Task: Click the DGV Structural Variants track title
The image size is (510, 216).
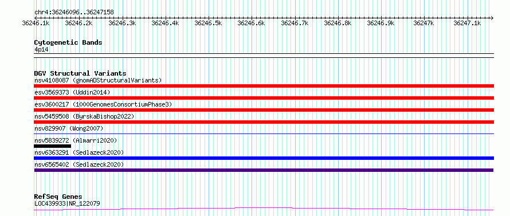Action: [80, 73]
